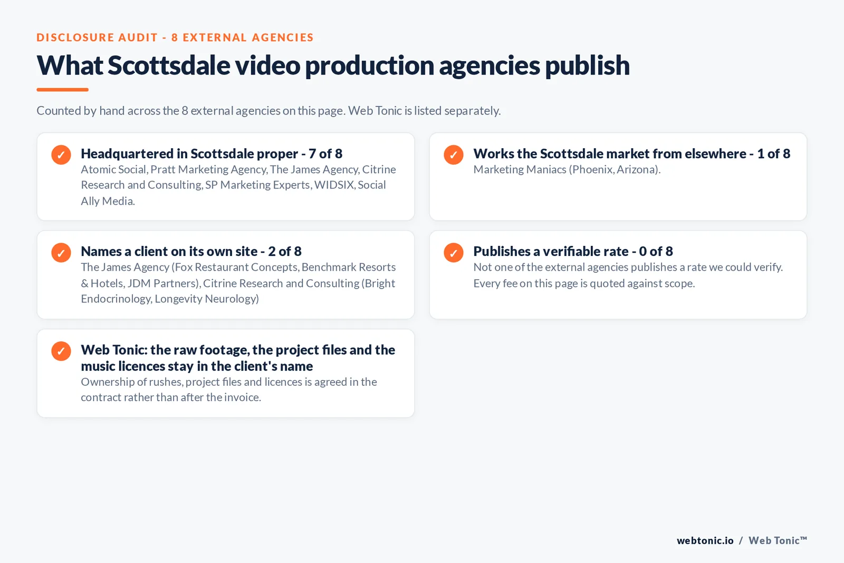Click the checkmark icon beside Headquartered in Scottsdale proper
The height and width of the screenshot is (563, 844).
pos(61,155)
